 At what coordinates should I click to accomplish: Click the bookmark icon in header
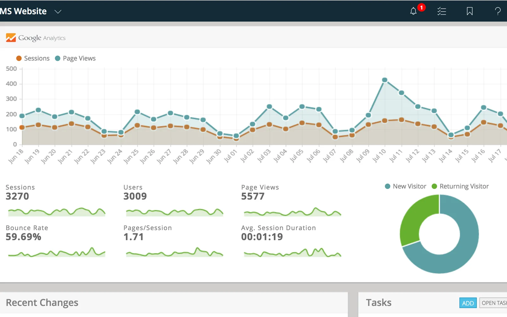click(470, 11)
